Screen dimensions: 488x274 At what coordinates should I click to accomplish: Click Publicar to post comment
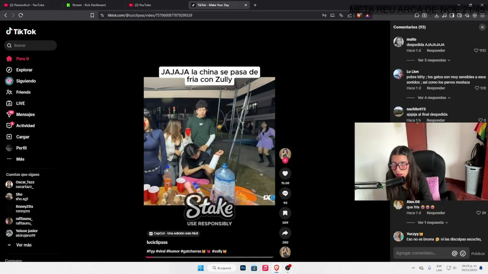(x=478, y=253)
